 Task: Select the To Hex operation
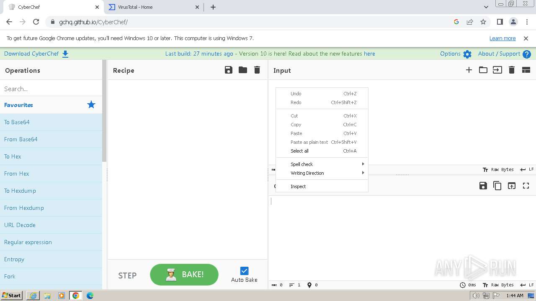click(x=51, y=156)
